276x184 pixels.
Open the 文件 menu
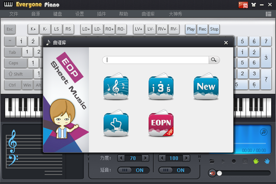click(14, 14)
